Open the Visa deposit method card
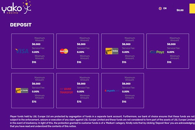195x130 pixels. (x=32, y=51)
